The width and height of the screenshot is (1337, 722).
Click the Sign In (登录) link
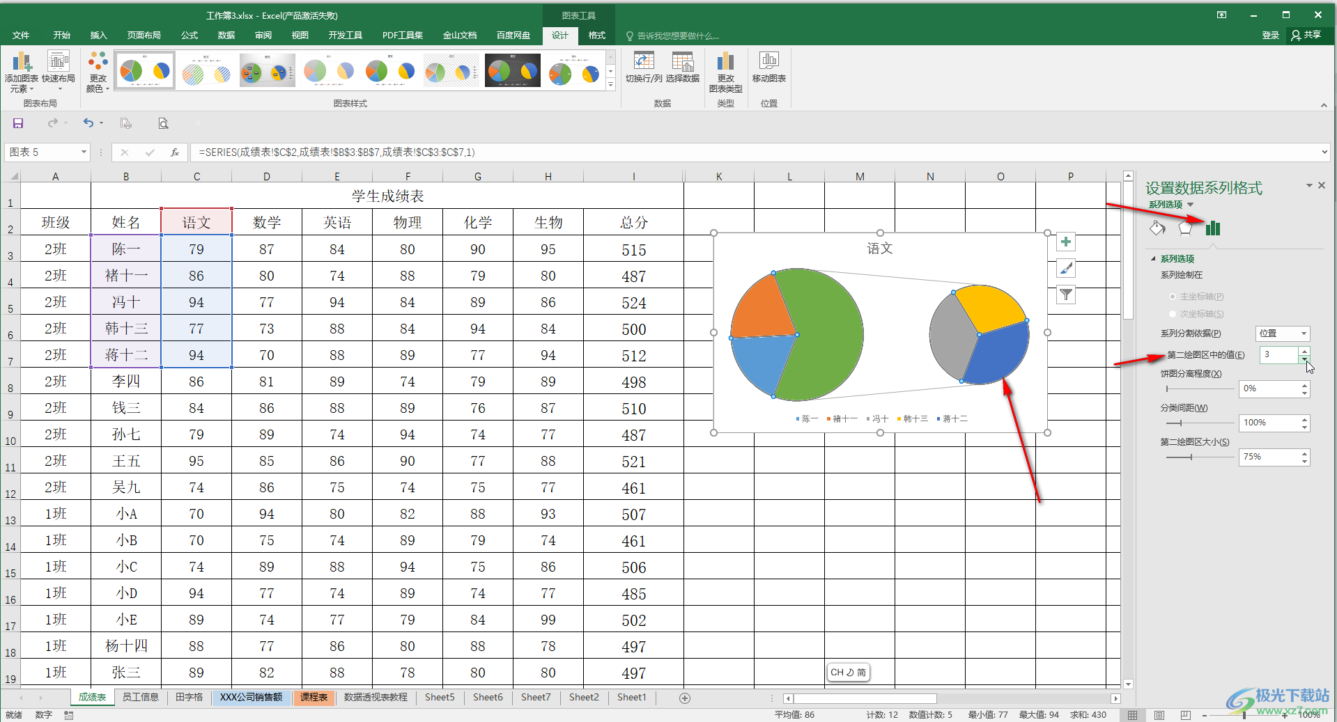[1270, 35]
